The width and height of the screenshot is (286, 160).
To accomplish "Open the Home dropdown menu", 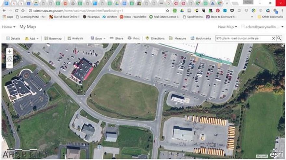I will pyautogui.click(x=8, y=27).
